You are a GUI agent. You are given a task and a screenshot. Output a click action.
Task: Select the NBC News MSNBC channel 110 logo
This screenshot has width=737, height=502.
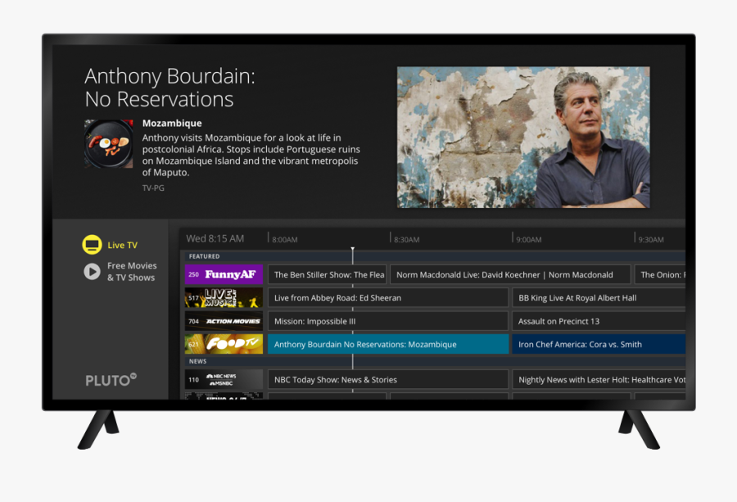click(224, 379)
